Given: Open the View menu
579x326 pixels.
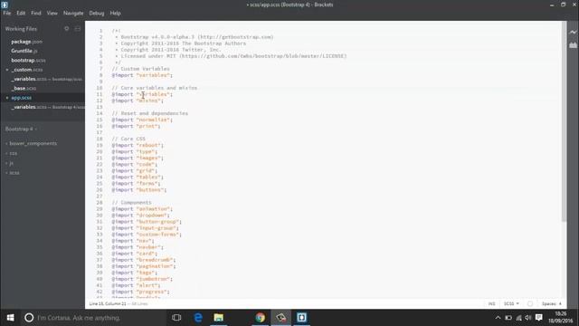Looking at the screenshot, I should pyautogui.click(x=52, y=13).
